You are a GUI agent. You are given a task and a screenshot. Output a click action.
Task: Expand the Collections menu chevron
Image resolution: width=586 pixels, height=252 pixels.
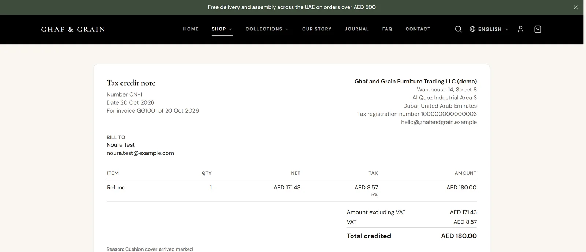(x=286, y=29)
